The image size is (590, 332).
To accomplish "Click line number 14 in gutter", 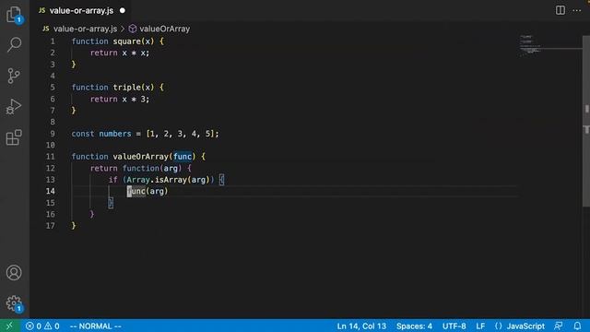I will pos(50,191).
